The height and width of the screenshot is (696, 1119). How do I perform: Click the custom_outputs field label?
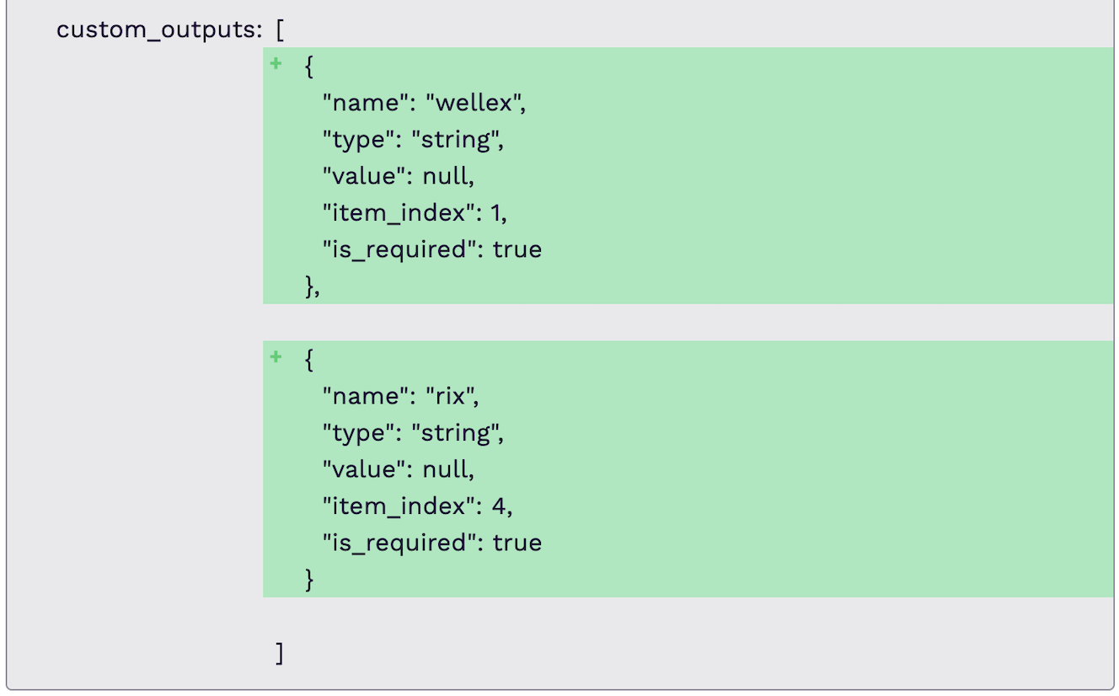(158, 29)
